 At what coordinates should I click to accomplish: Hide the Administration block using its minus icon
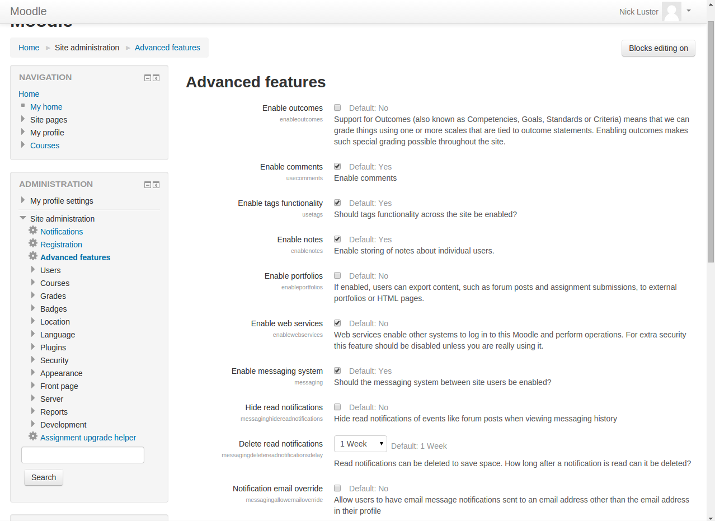pos(148,185)
